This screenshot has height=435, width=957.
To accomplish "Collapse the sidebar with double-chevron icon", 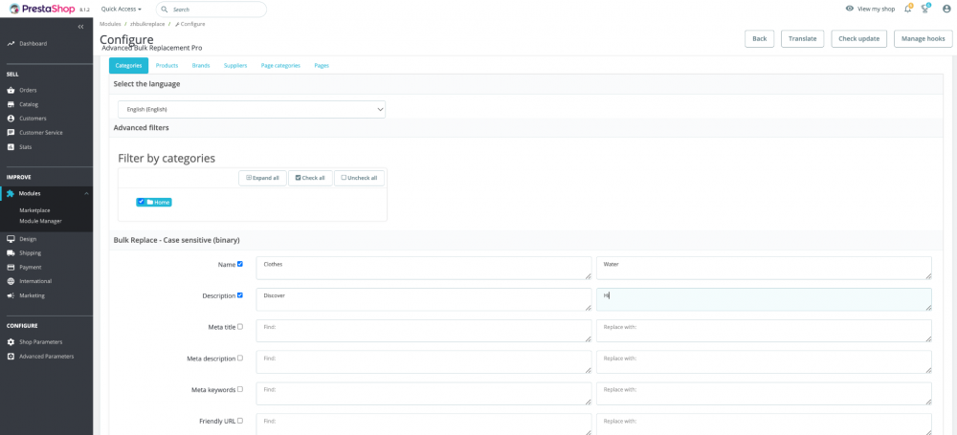I will pyautogui.click(x=80, y=26).
